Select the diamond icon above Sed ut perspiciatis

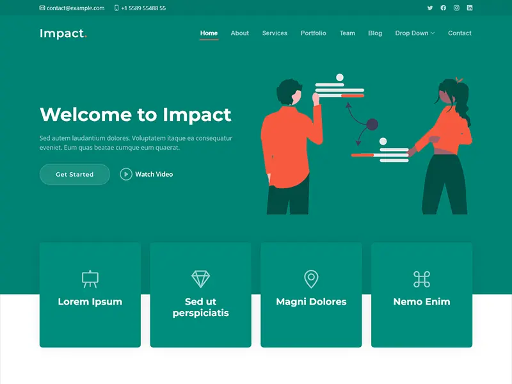(200, 278)
